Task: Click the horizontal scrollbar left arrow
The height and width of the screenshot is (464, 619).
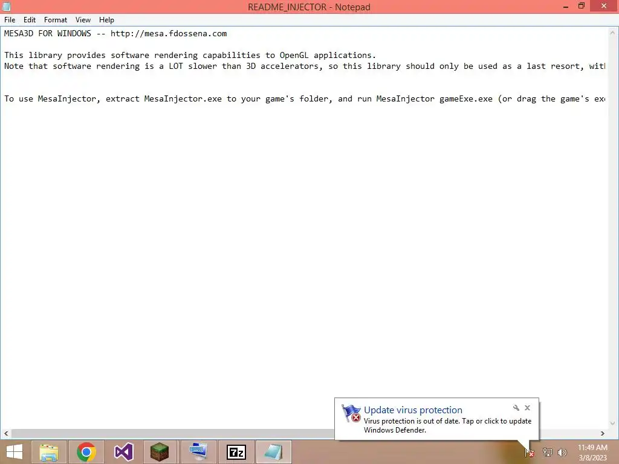Action: (6, 433)
